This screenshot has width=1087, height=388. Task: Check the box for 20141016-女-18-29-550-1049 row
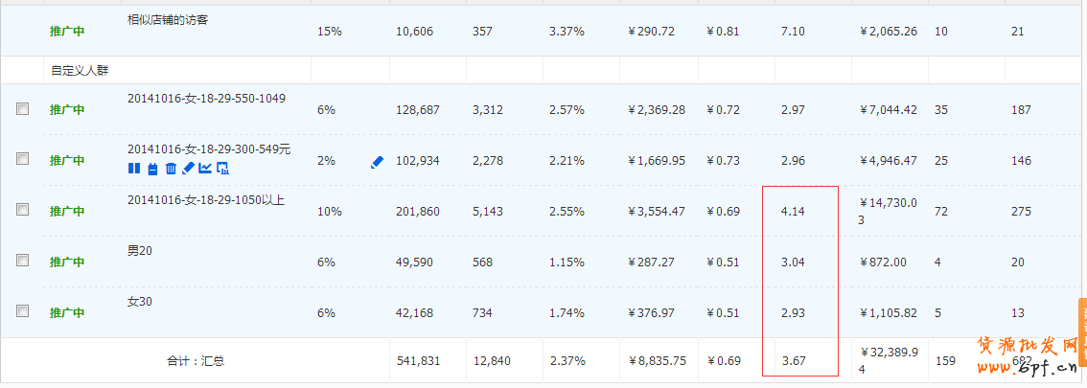(x=23, y=109)
